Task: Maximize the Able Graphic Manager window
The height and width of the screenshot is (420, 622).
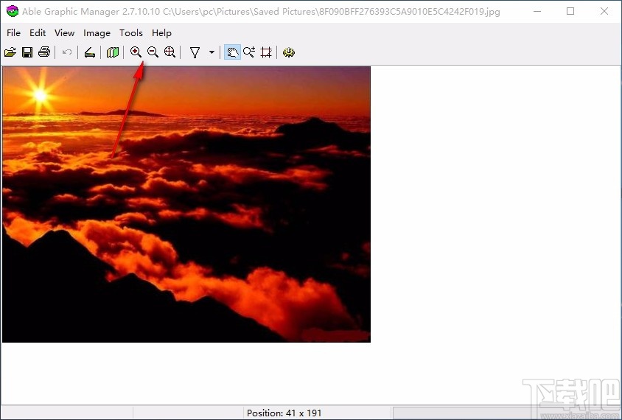Action: 570,11
